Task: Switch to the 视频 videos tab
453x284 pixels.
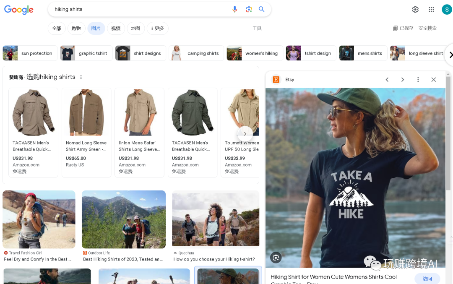Action: pos(116,28)
